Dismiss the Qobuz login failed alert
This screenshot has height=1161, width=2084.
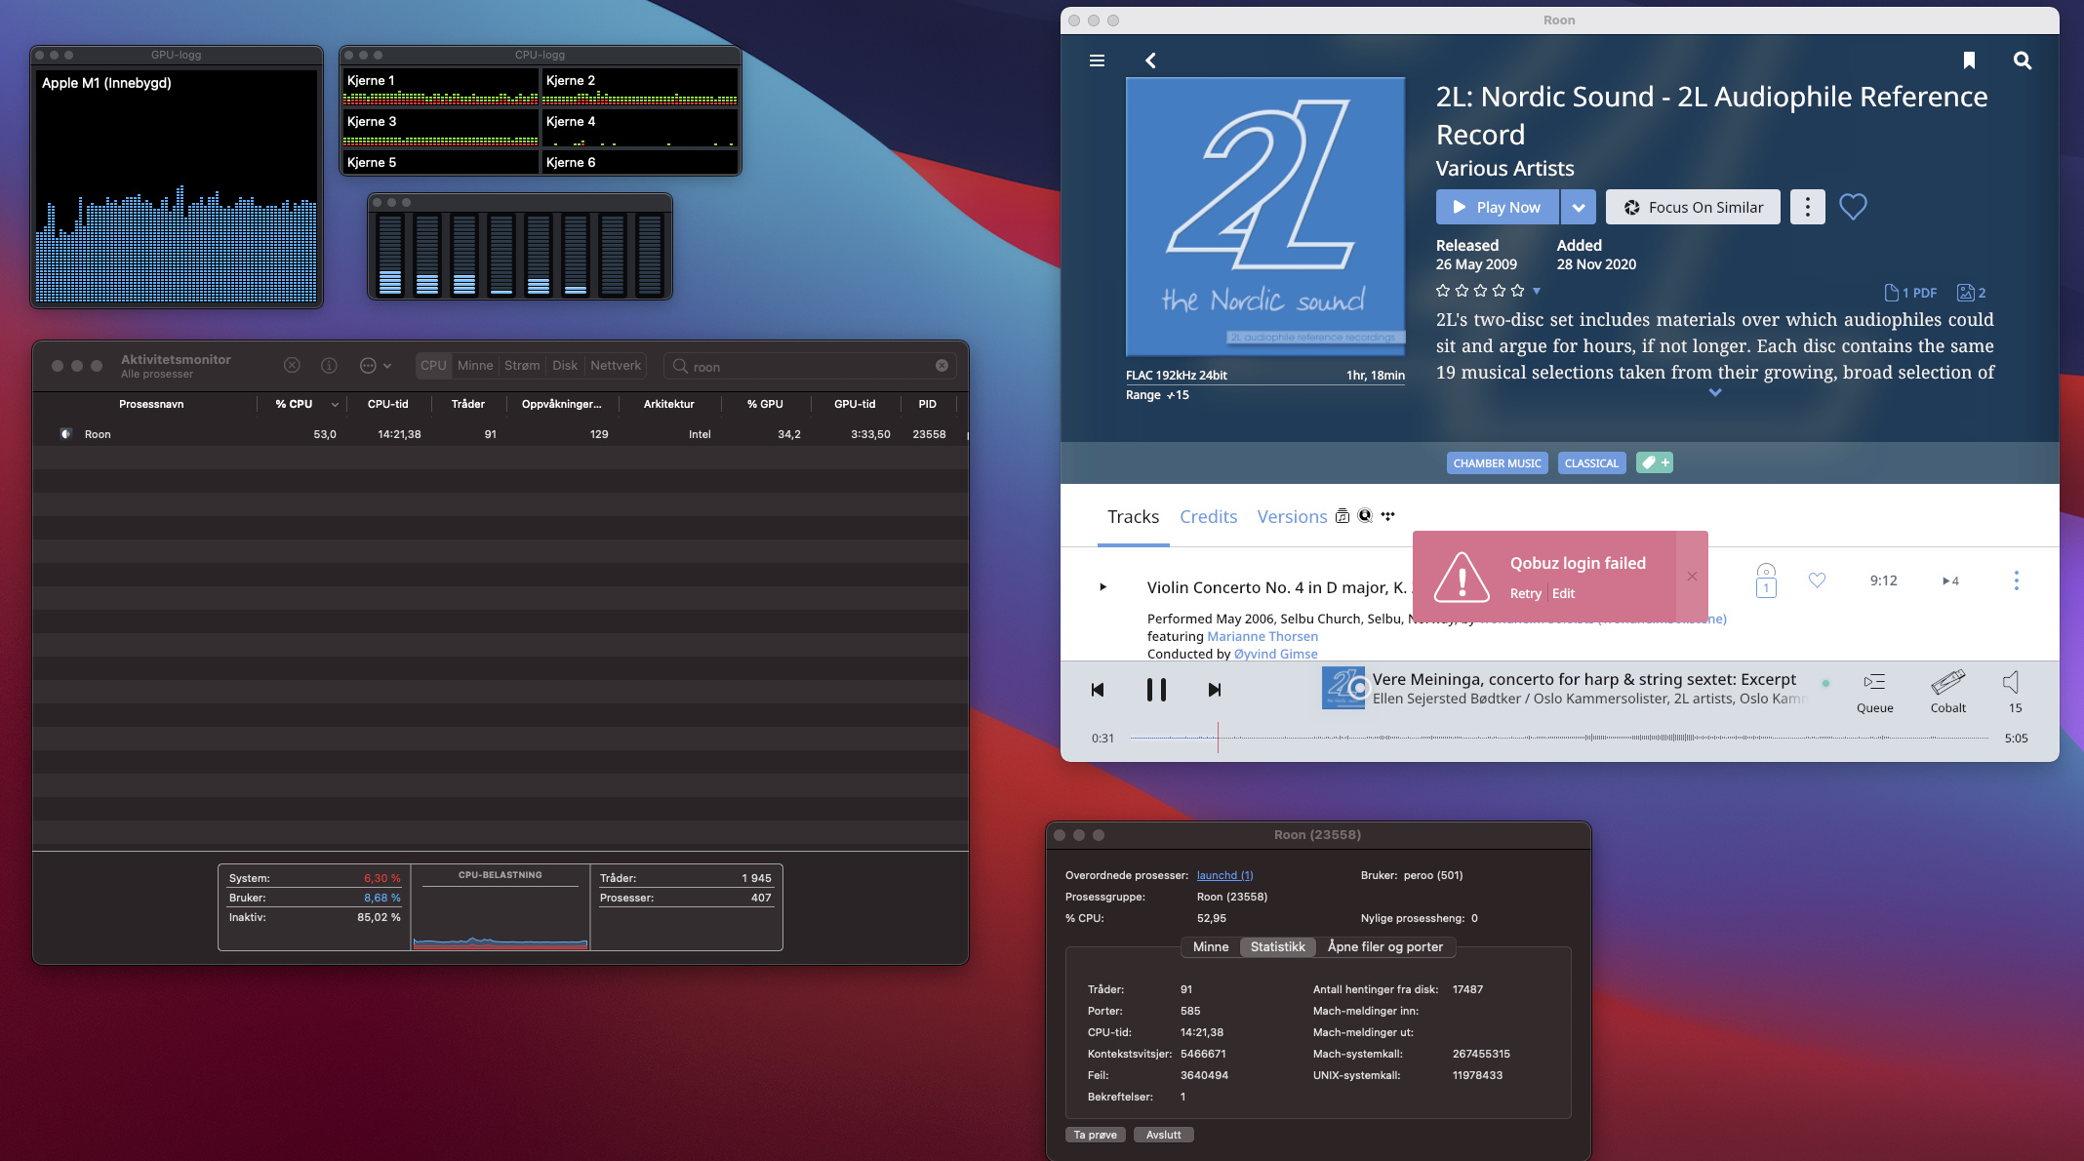(x=1692, y=577)
